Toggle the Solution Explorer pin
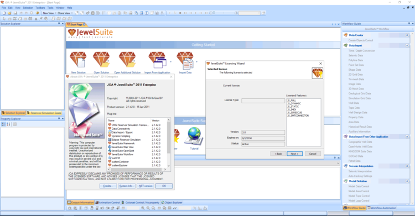The width and height of the screenshot is (415, 216). tap(59, 24)
